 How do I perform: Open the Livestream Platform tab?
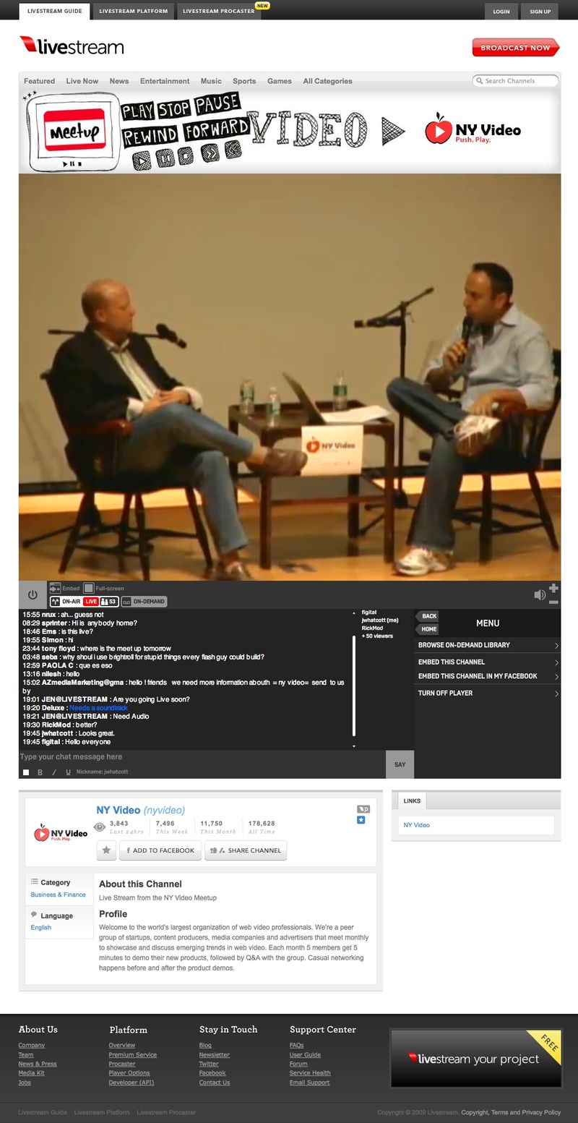point(134,12)
